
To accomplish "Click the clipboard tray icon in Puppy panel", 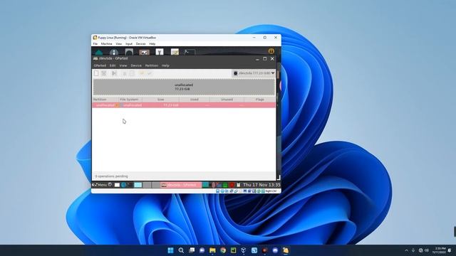I will (x=239, y=185).
